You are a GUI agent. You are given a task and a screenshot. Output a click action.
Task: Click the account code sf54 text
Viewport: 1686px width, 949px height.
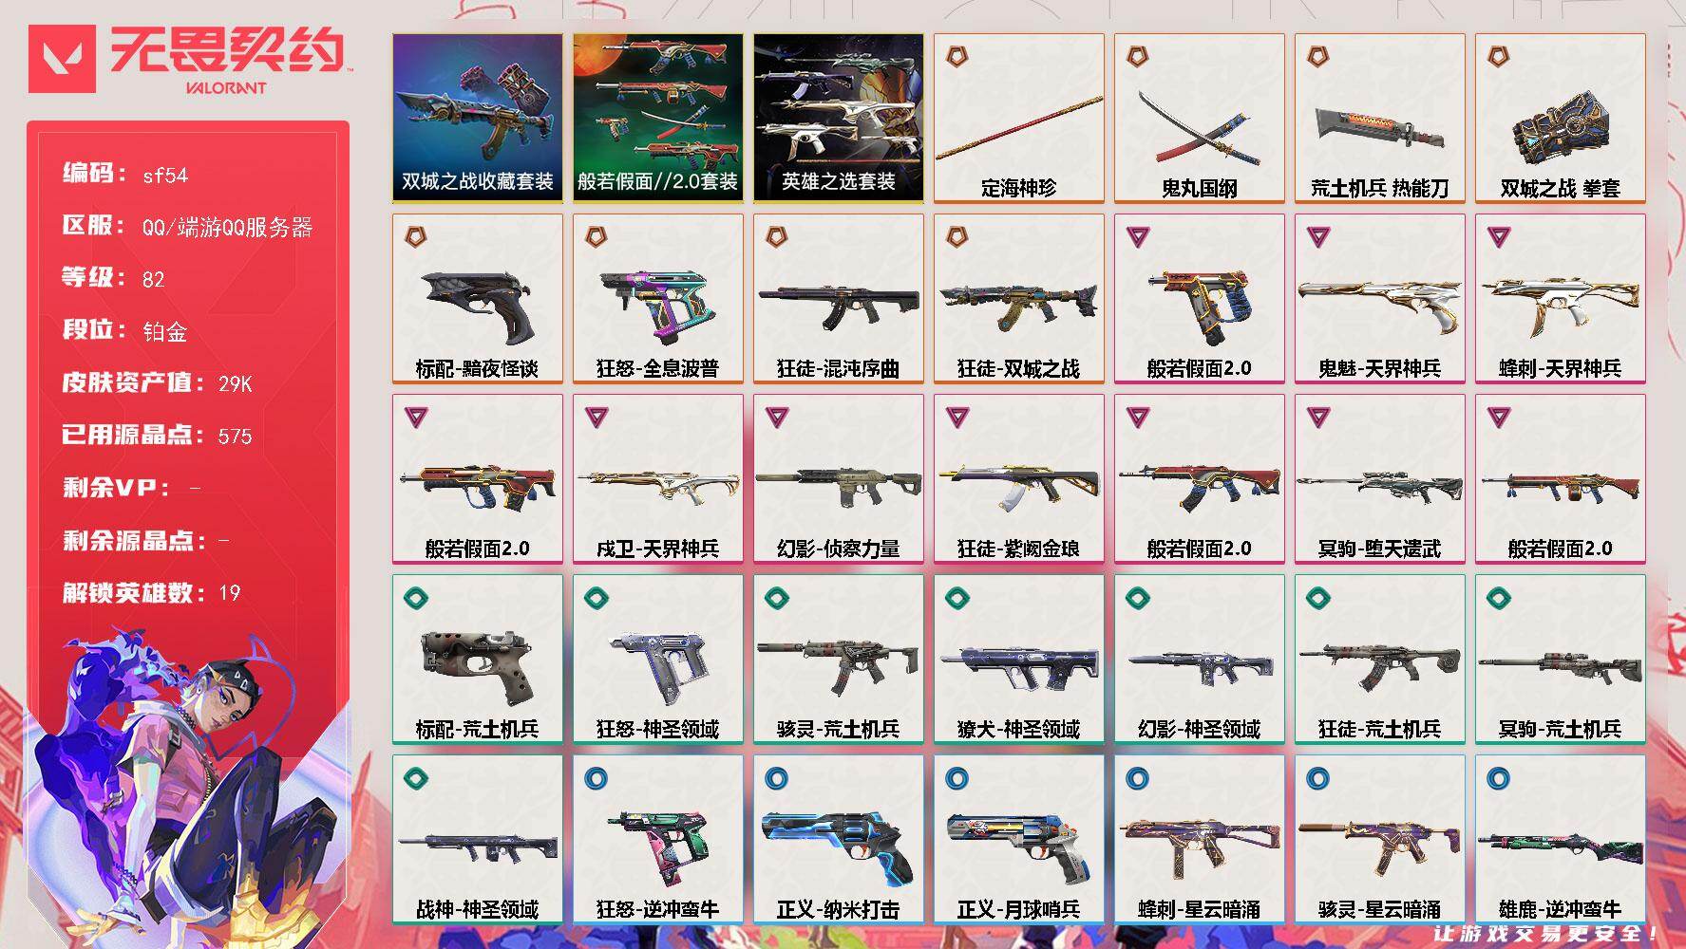point(165,176)
